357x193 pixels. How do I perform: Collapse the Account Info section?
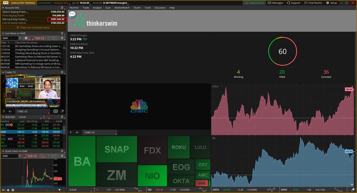(3, 8)
